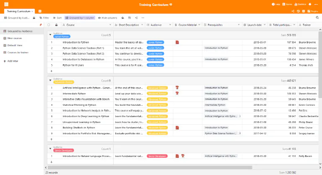Click Add view in the sidebar

[11, 61]
